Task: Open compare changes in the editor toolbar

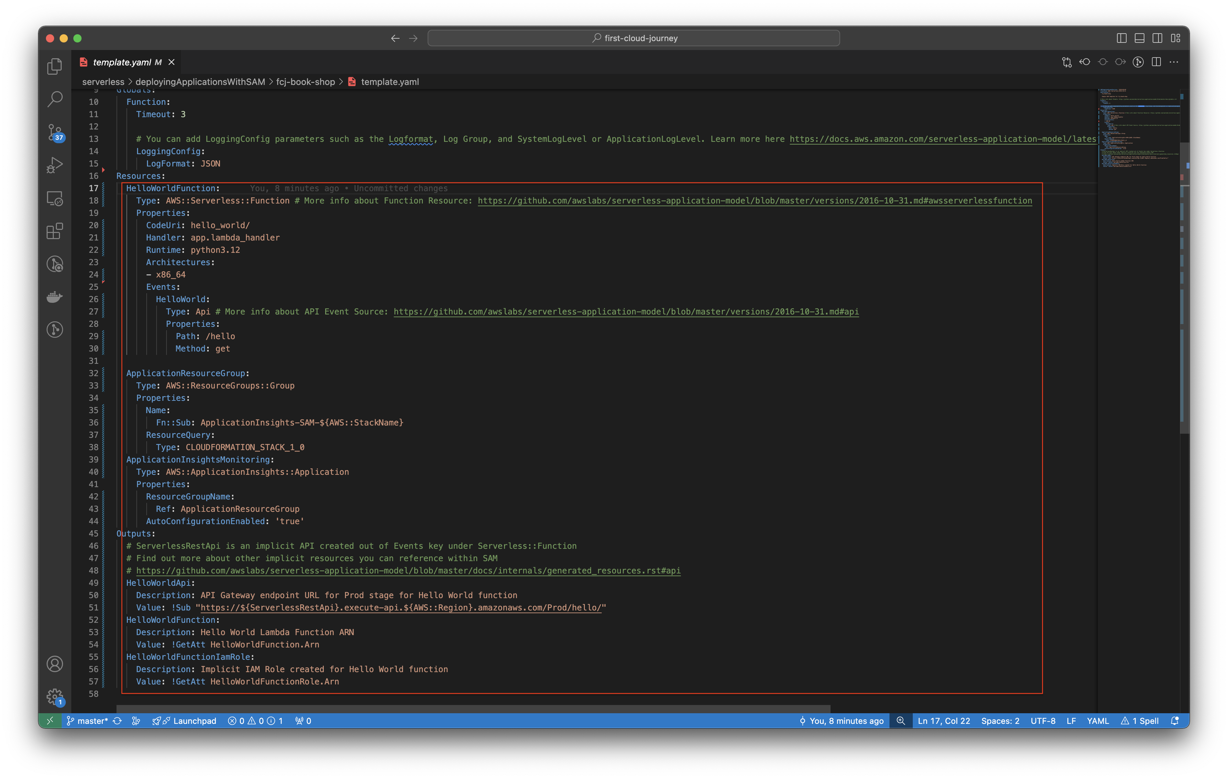Action: point(1067,62)
